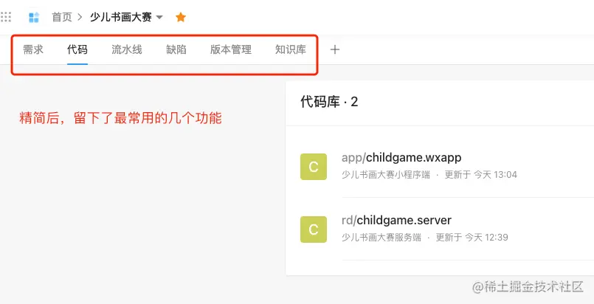Open the 少儿书画大赛 project dropdown
Viewport: 594px width, 304px height.
126,17
